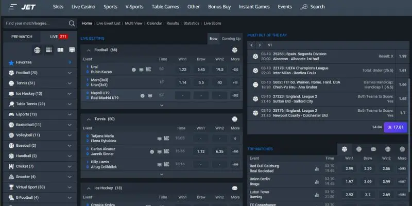
Task: Open Live Event List link
Action: [x=108, y=23]
